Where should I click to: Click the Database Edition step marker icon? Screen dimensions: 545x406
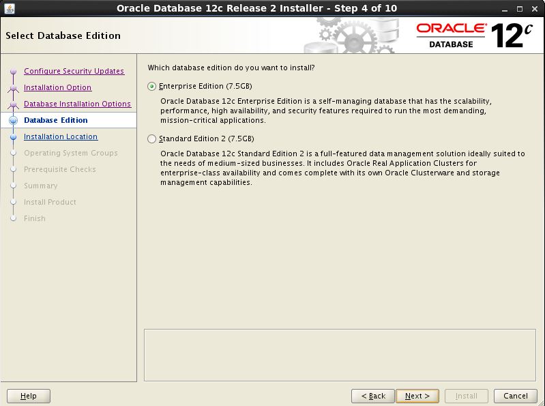tap(13, 120)
